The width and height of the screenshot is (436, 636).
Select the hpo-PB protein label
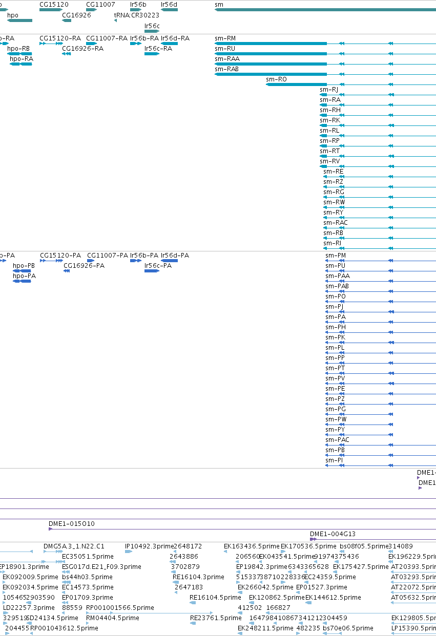click(x=24, y=266)
